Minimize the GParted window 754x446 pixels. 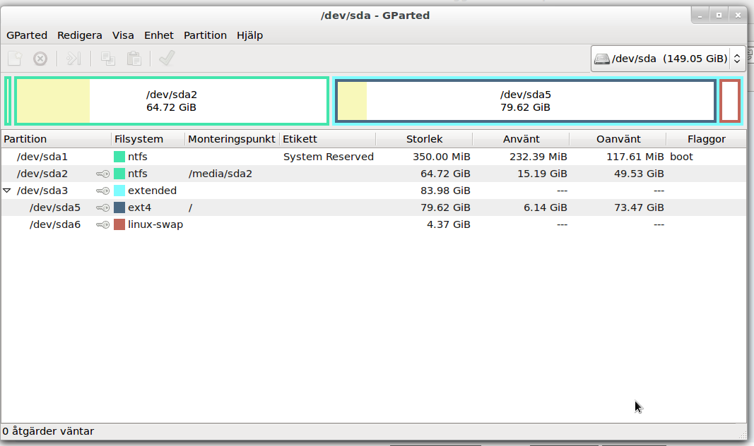[700, 16]
